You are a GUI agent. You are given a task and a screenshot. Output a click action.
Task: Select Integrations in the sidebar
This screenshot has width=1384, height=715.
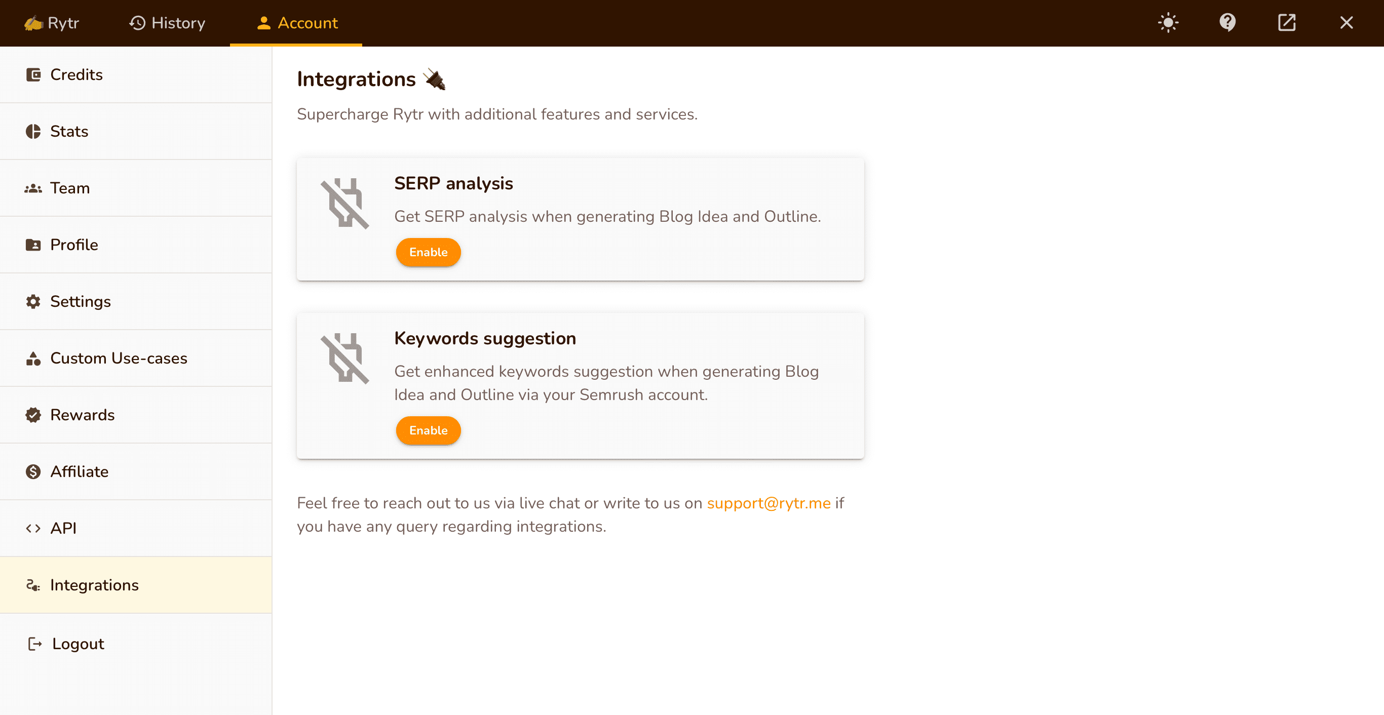[x=94, y=585]
